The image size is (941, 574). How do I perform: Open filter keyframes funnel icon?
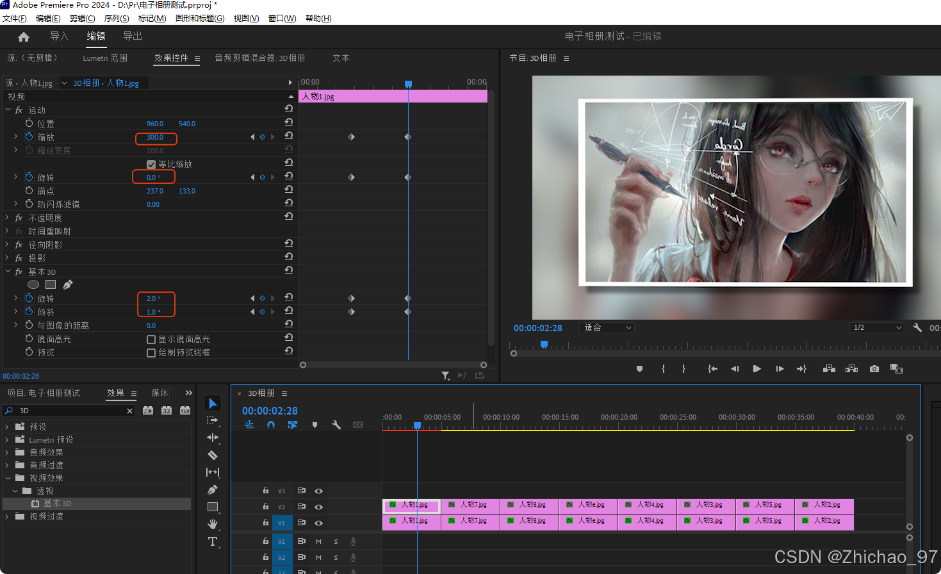(446, 376)
